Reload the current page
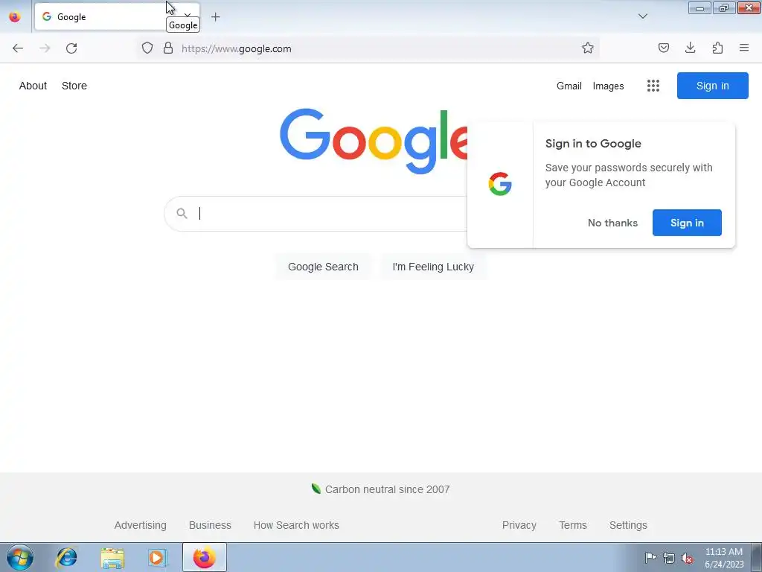The image size is (762, 572). click(71, 48)
